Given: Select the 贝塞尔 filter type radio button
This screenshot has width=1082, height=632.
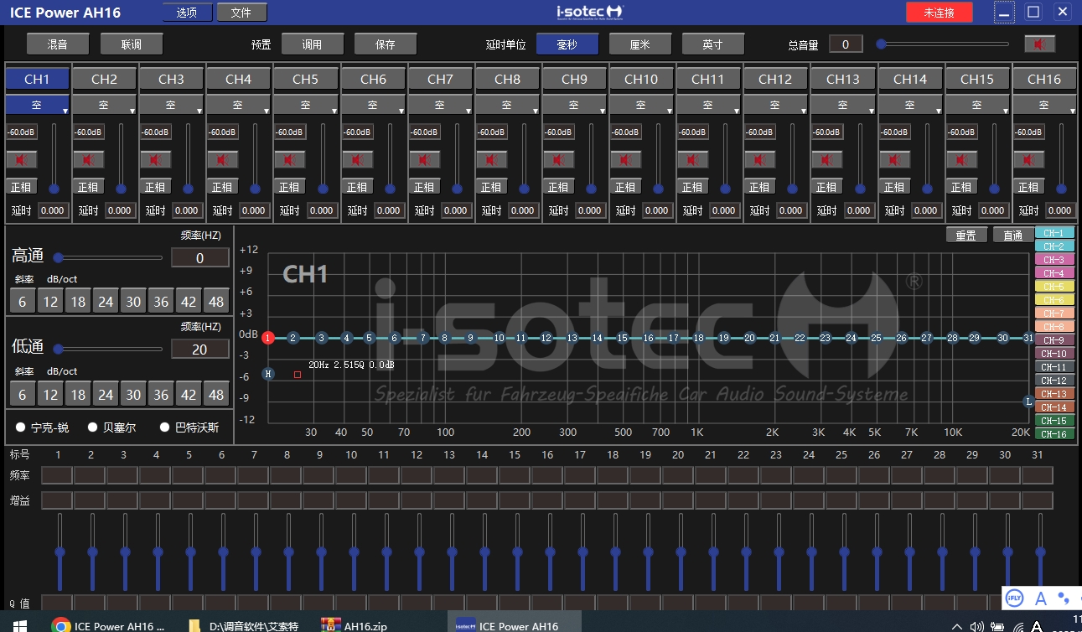Looking at the screenshot, I should coord(93,427).
